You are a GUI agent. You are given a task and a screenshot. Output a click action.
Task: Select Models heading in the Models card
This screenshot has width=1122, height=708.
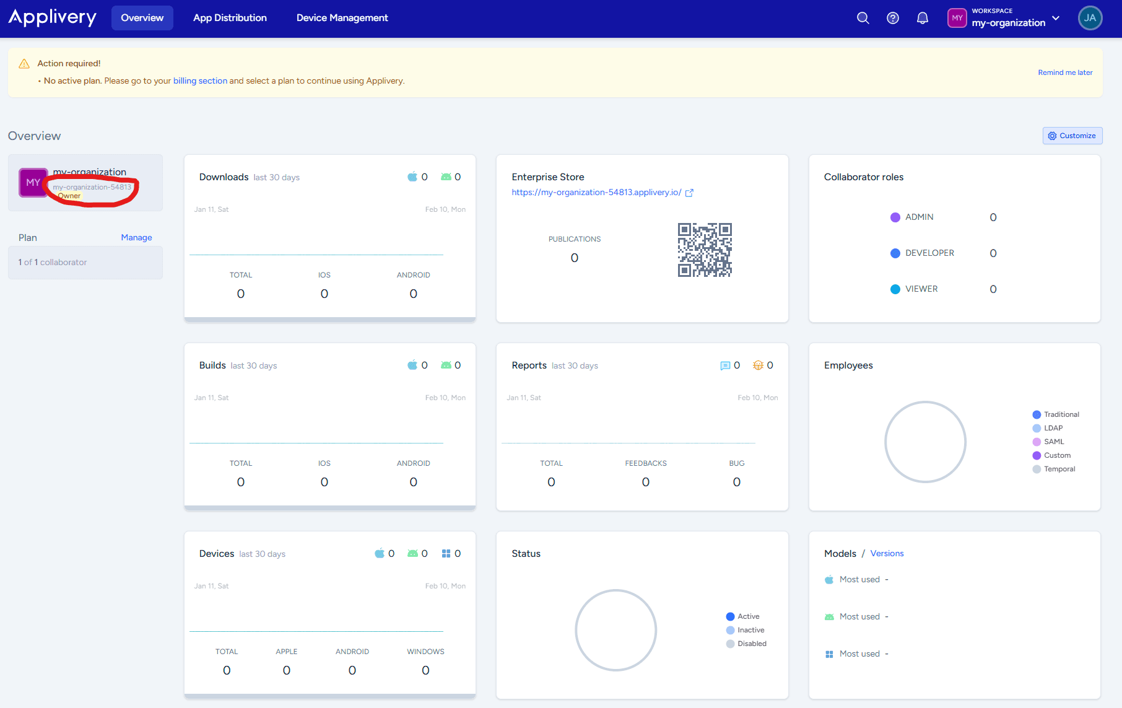click(840, 554)
